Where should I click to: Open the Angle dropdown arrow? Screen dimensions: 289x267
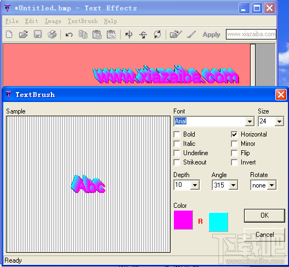(x=233, y=185)
